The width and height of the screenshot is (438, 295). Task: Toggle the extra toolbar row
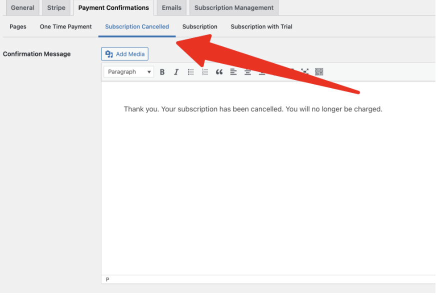319,72
